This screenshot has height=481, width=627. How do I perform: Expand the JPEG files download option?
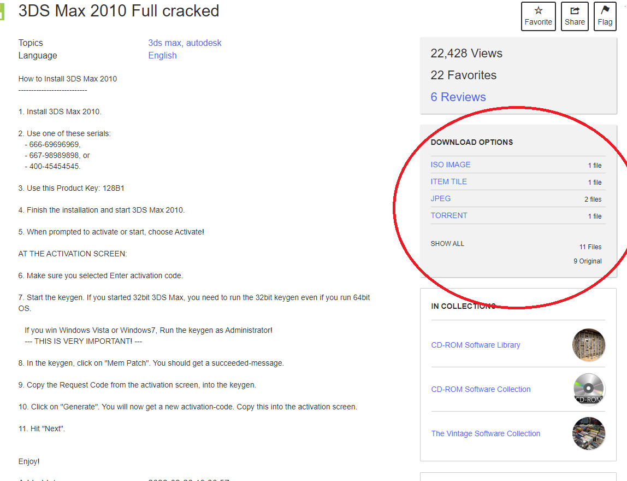tap(440, 198)
